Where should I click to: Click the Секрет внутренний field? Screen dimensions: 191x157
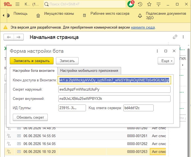pyautogui.click(x=114, y=99)
